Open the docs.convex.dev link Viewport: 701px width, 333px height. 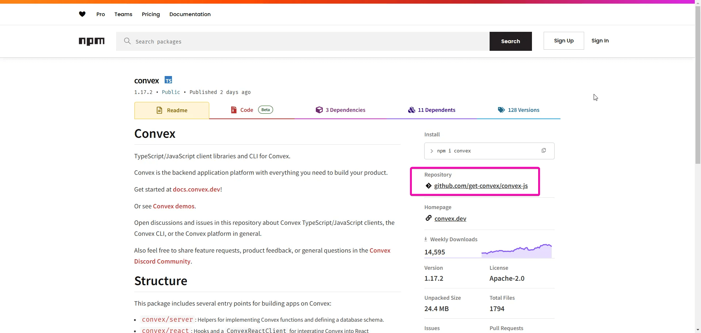(196, 189)
